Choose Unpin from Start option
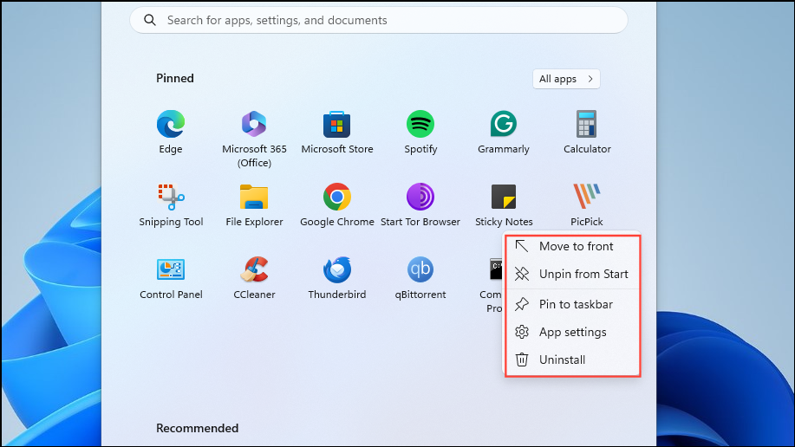This screenshot has width=795, height=447. point(573,274)
